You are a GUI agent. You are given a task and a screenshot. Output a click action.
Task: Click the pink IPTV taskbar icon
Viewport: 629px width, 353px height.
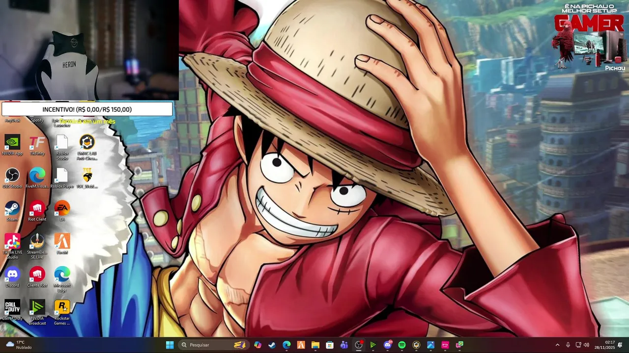[x=445, y=345]
